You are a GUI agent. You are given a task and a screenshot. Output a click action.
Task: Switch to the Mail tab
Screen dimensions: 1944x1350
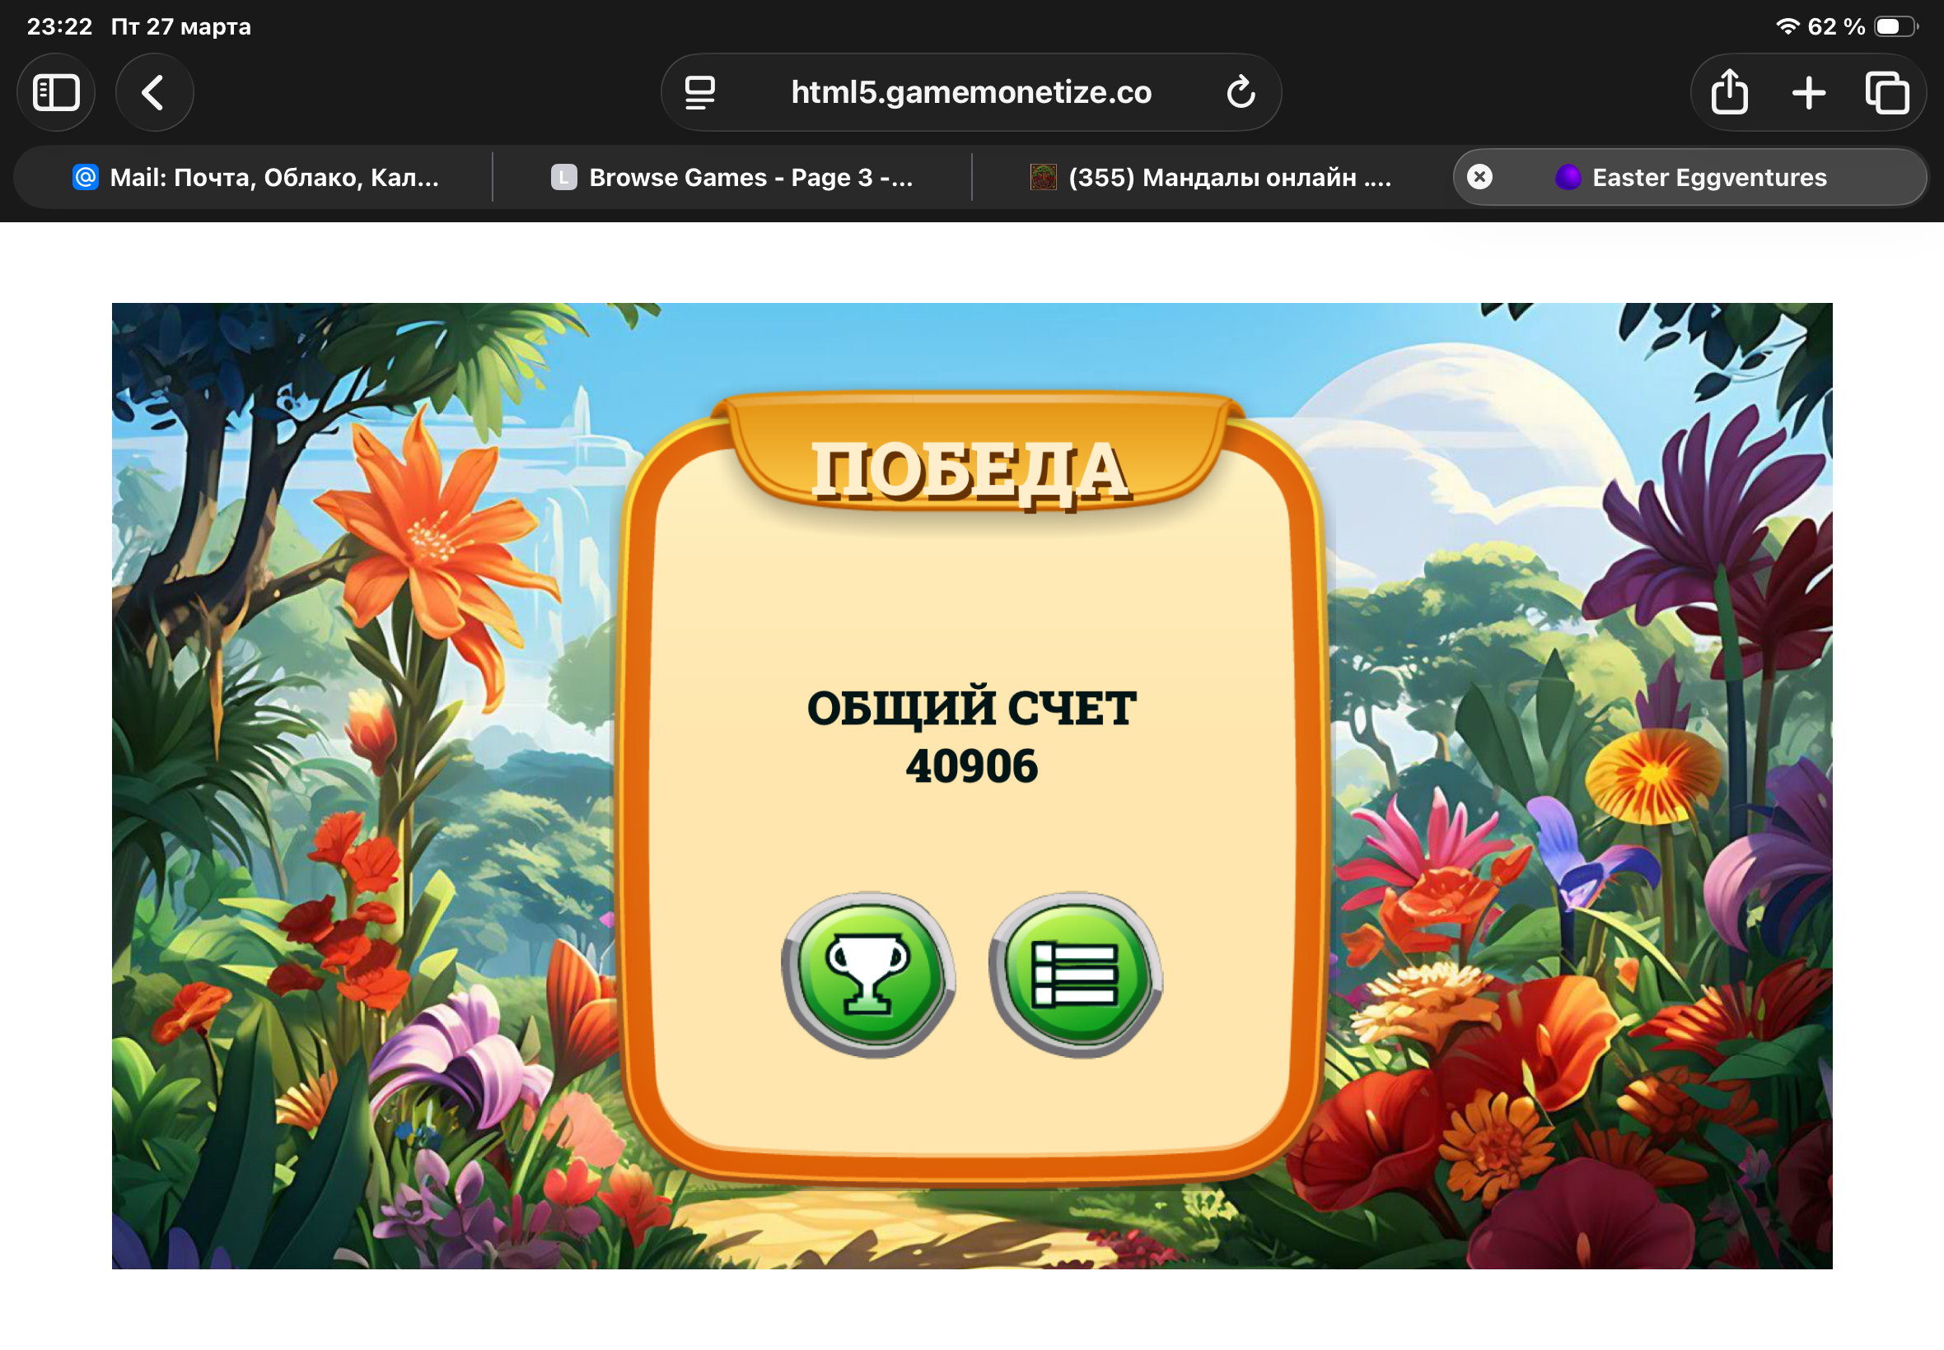coord(254,177)
